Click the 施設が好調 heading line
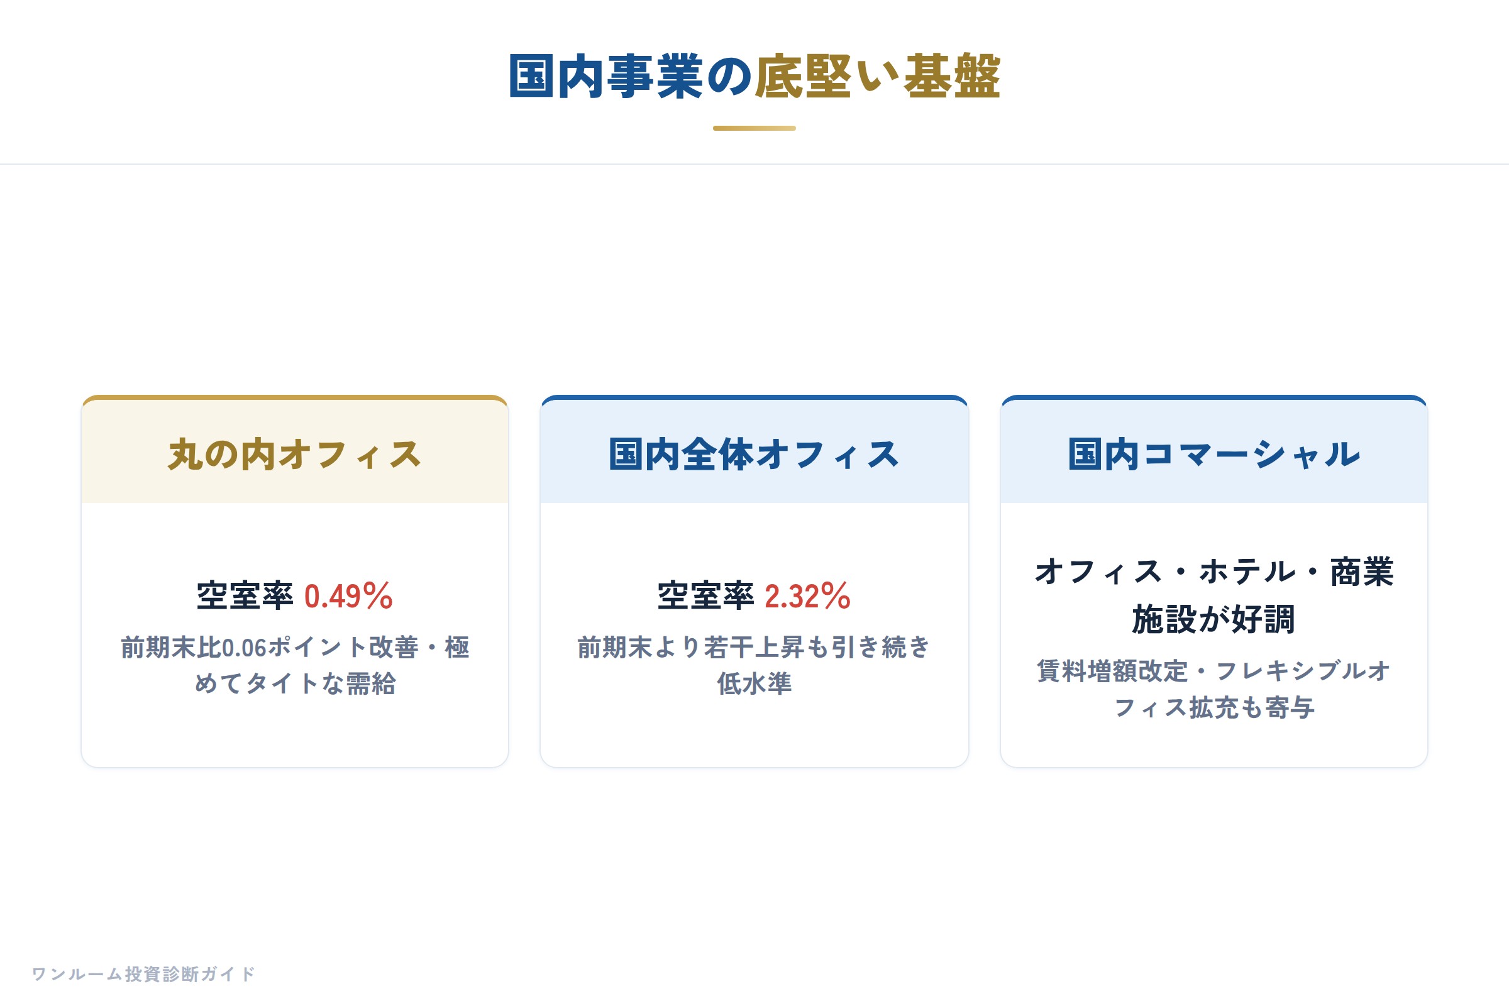1509x1006 pixels. click(1214, 620)
